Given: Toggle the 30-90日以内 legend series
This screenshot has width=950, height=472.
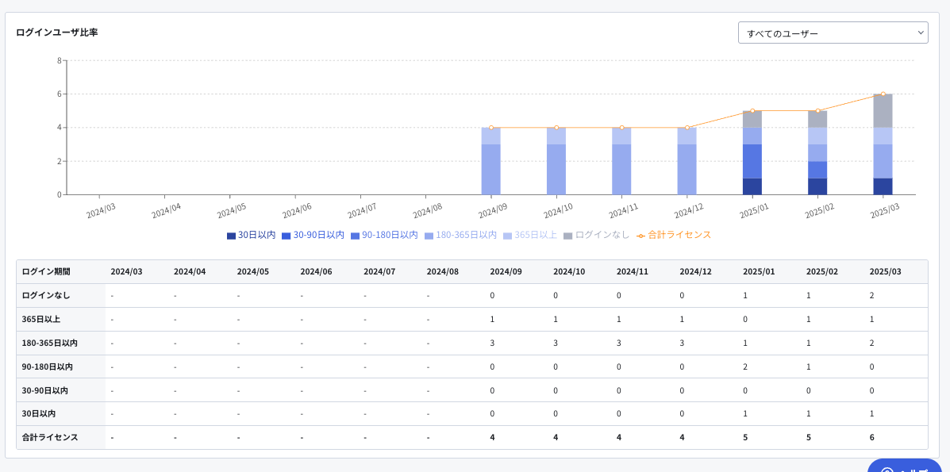Looking at the screenshot, I should click(313, 235).
